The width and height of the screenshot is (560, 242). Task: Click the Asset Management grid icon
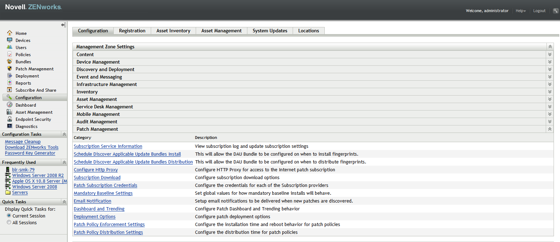pyautogui.click(x=10, y=112)
